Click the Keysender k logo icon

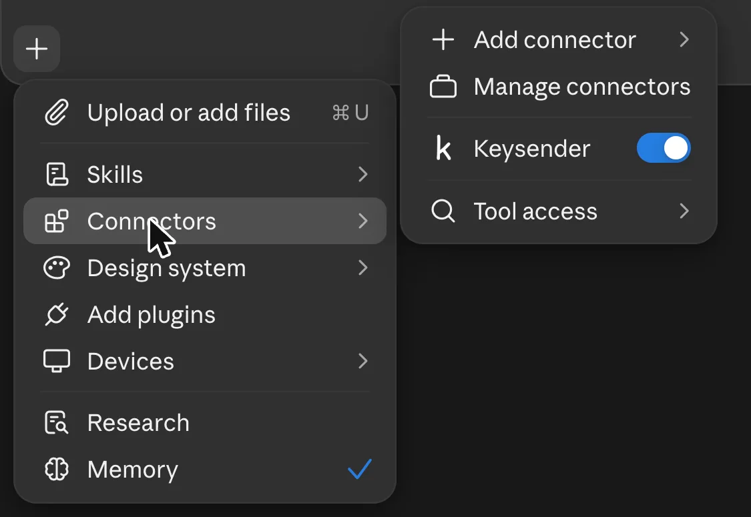click(x=443, y=148)
